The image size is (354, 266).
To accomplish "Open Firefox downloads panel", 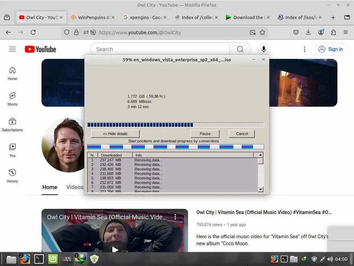I will tap(308, 32).
